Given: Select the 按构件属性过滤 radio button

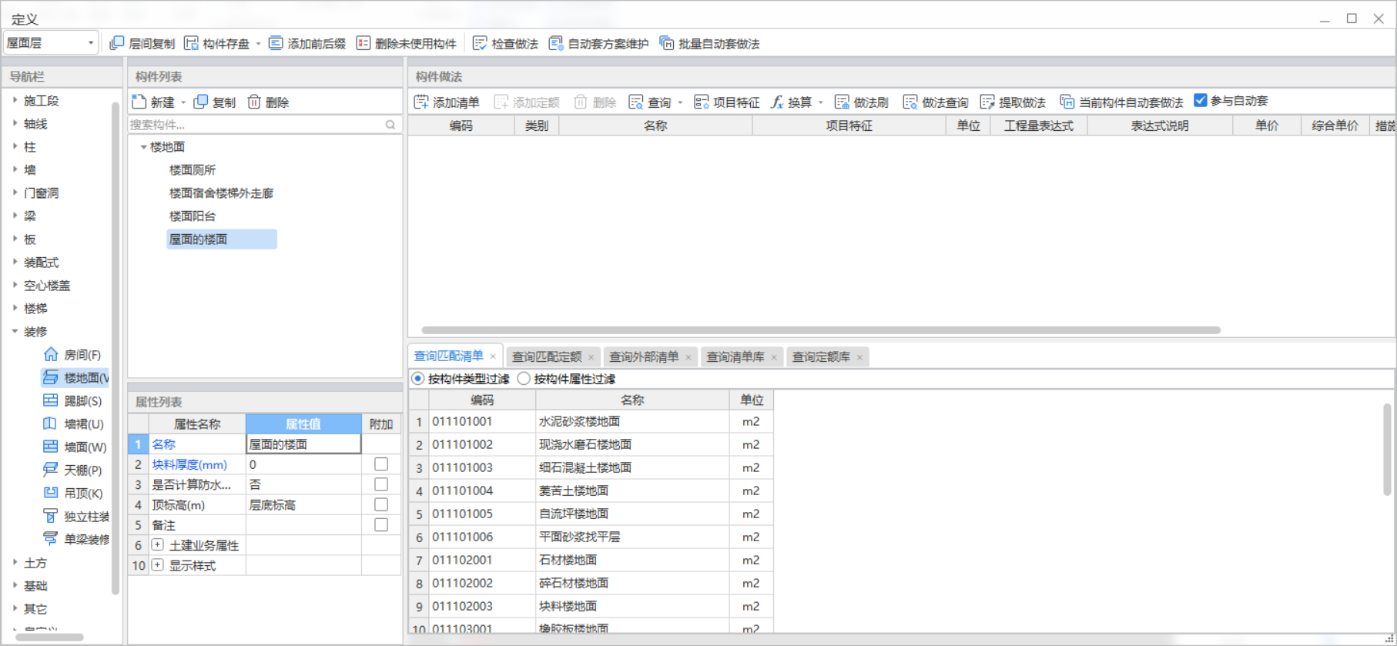Looking at the screenshot, I should click(524, 378).
